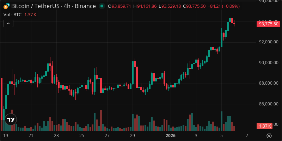Screen dimensions: 282x141
Task: Click the current price label 93,775.50
Action: pyautogui.click(x=269, y=24)
